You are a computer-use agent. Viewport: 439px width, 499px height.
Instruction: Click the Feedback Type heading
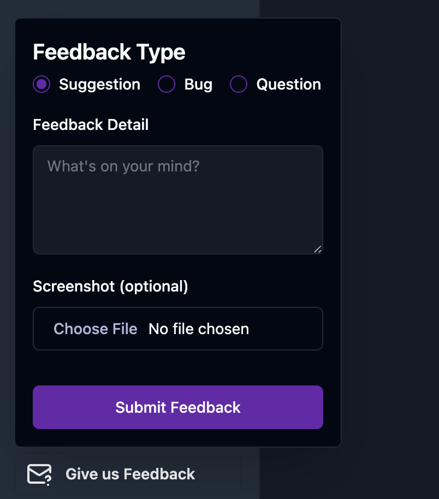pos(109,52)
